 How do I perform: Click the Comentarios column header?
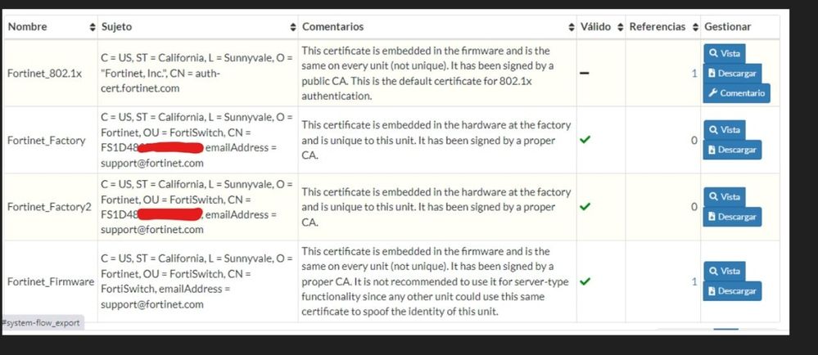(333, 27)
